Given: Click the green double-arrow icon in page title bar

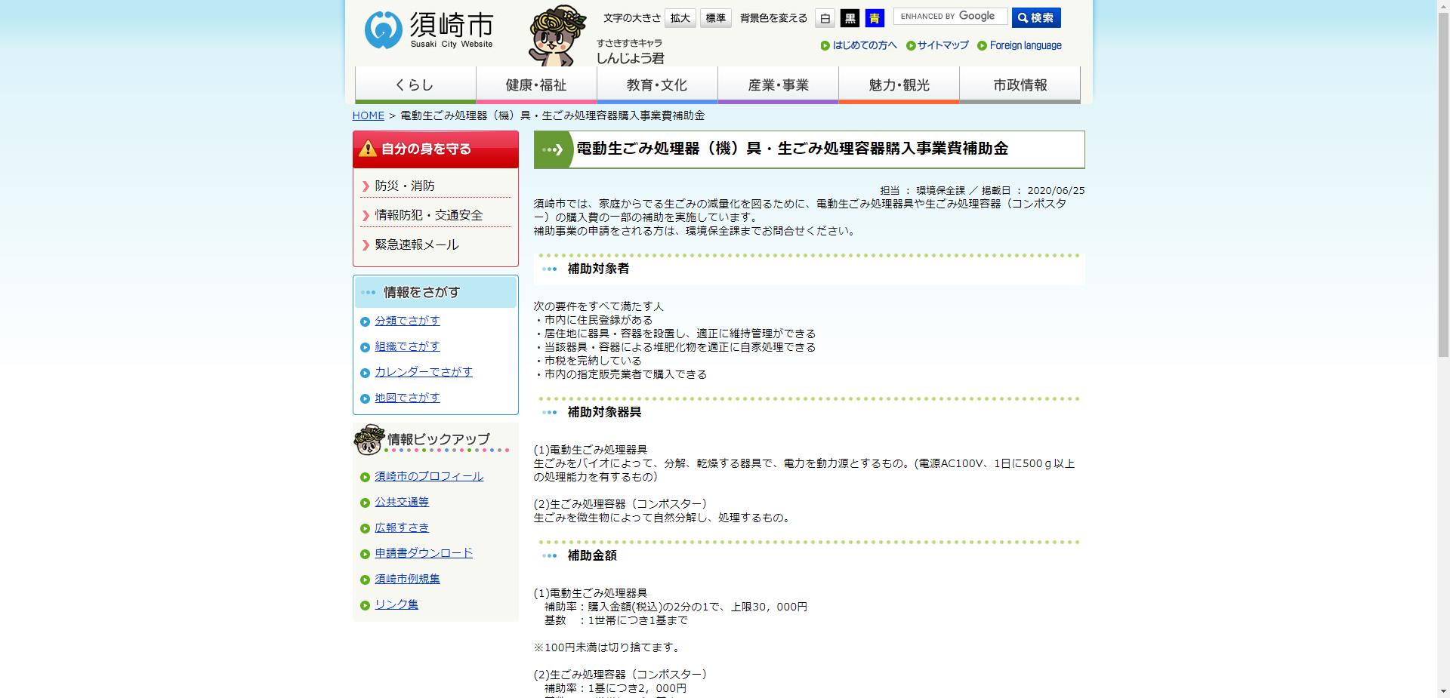Looking at the screenshot, I should point(551,149).
